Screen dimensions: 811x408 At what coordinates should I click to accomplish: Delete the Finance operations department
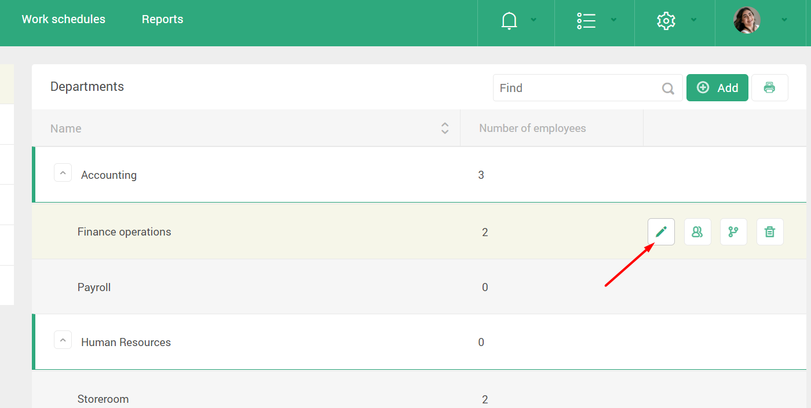770,232
